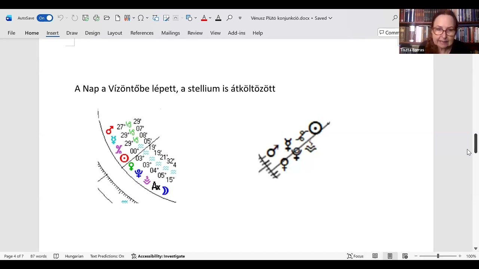Expand the Symbol dropdown arrow
Screen dimensions: 479x269
tap(147, 18)
